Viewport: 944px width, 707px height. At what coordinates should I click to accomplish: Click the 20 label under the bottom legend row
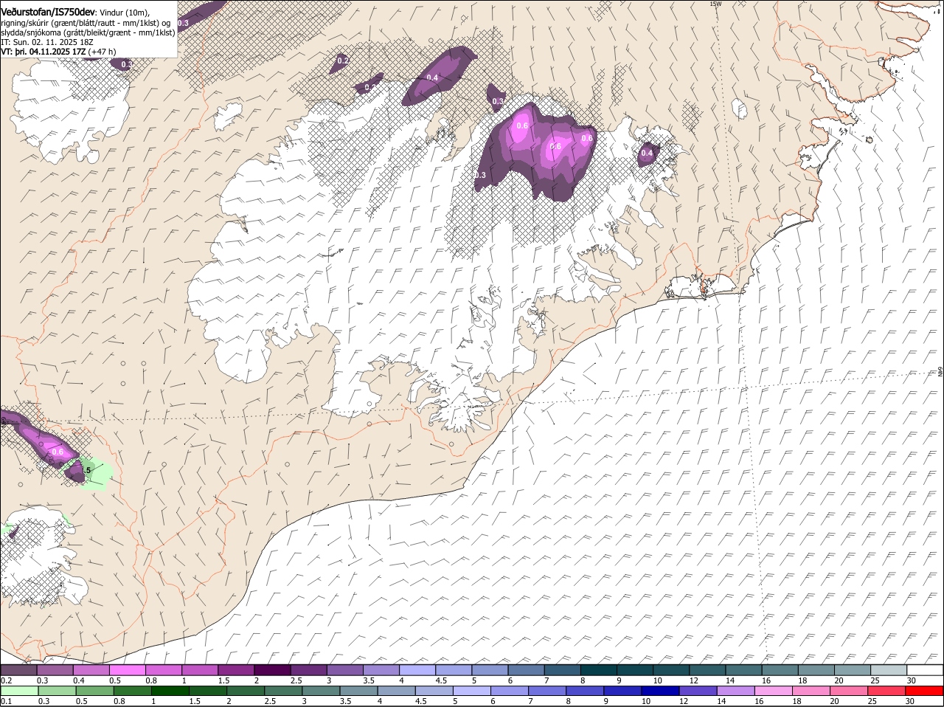click(x=836, y=701)
